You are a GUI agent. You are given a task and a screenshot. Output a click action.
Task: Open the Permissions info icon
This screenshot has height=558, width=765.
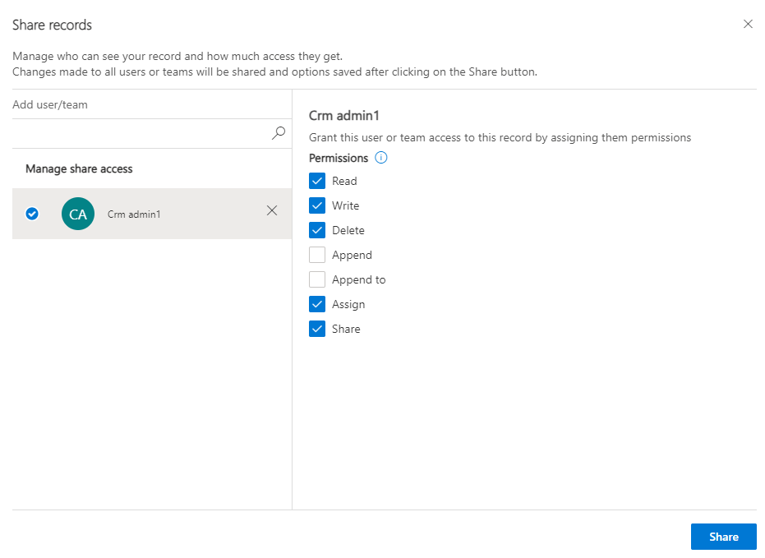point(380,158)
